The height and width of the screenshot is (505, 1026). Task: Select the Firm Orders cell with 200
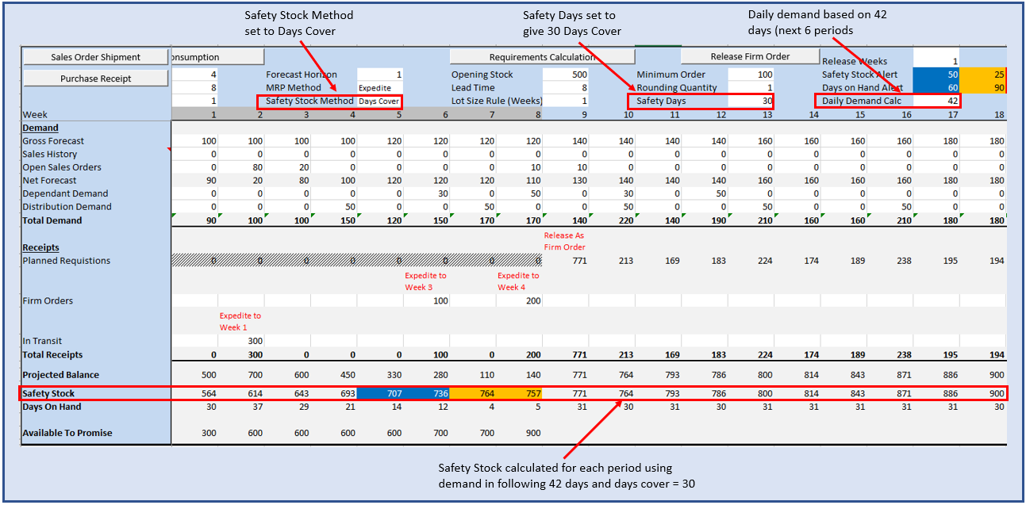(x=519, y=301)
